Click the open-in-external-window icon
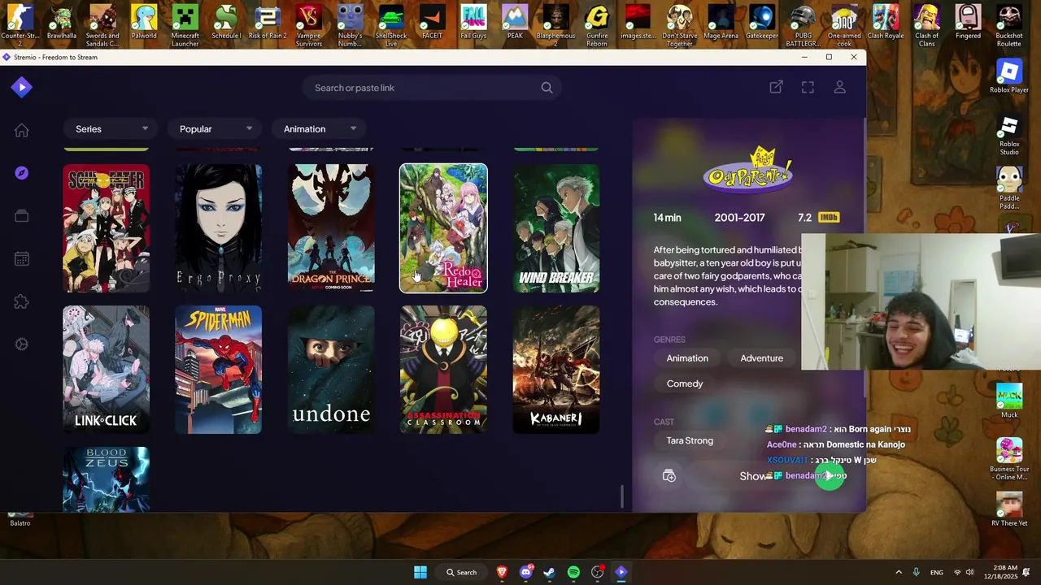Screen dimensions: 1041x585 point(776,87)
